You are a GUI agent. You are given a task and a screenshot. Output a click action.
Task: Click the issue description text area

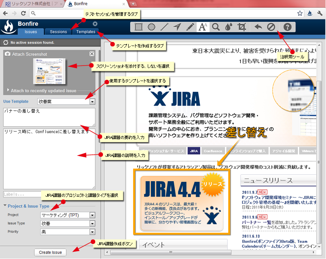[49, 159]
